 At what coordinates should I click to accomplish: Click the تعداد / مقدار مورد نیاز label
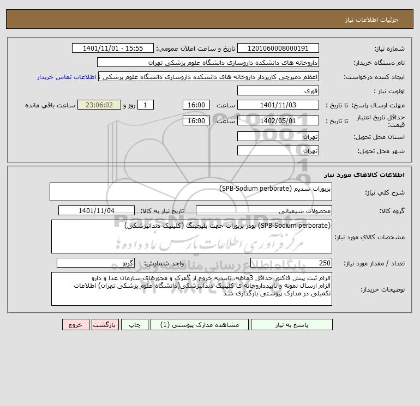374,263
